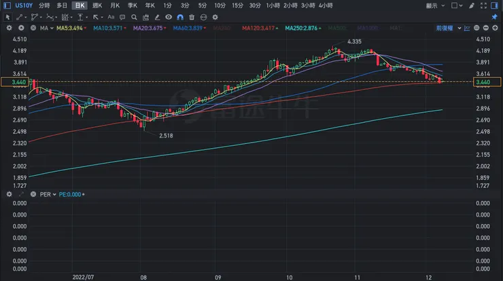Click the chart stamp tool icon
Screen dimensions: 503x281
tap(145, 17)
